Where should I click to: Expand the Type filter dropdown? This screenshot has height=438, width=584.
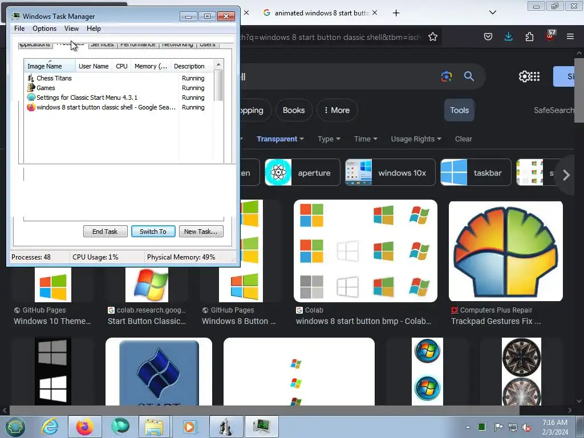[x=329, y=139]
